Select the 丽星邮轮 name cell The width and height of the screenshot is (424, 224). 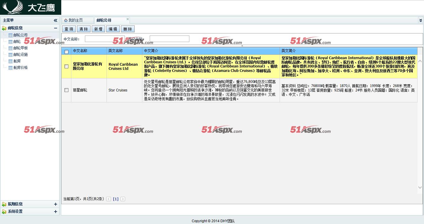coord(89,90)
